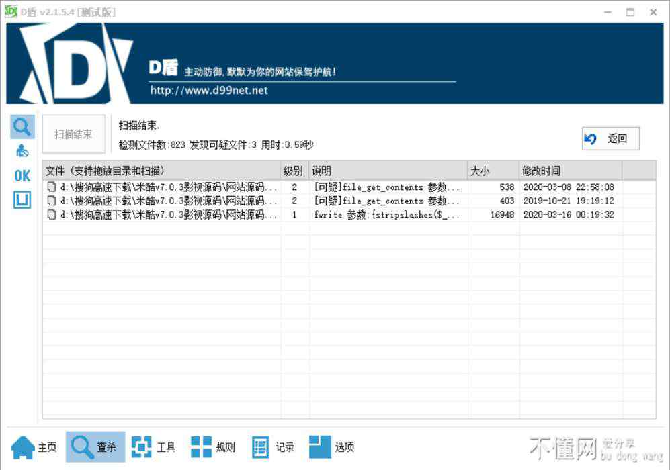
Task: Click the file icon in the 403 row
Action: click(52, 201)
